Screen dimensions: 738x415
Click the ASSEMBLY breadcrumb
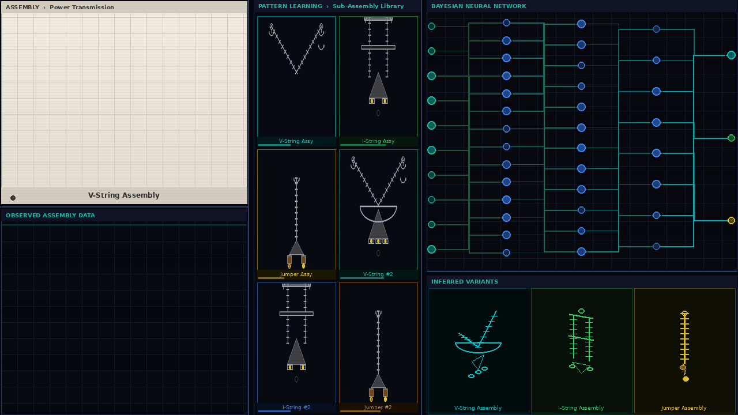coord(22,7)
